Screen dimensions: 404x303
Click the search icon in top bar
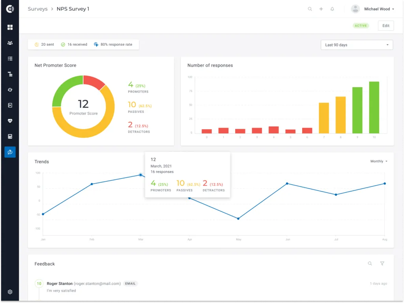(x=310, y=9)
